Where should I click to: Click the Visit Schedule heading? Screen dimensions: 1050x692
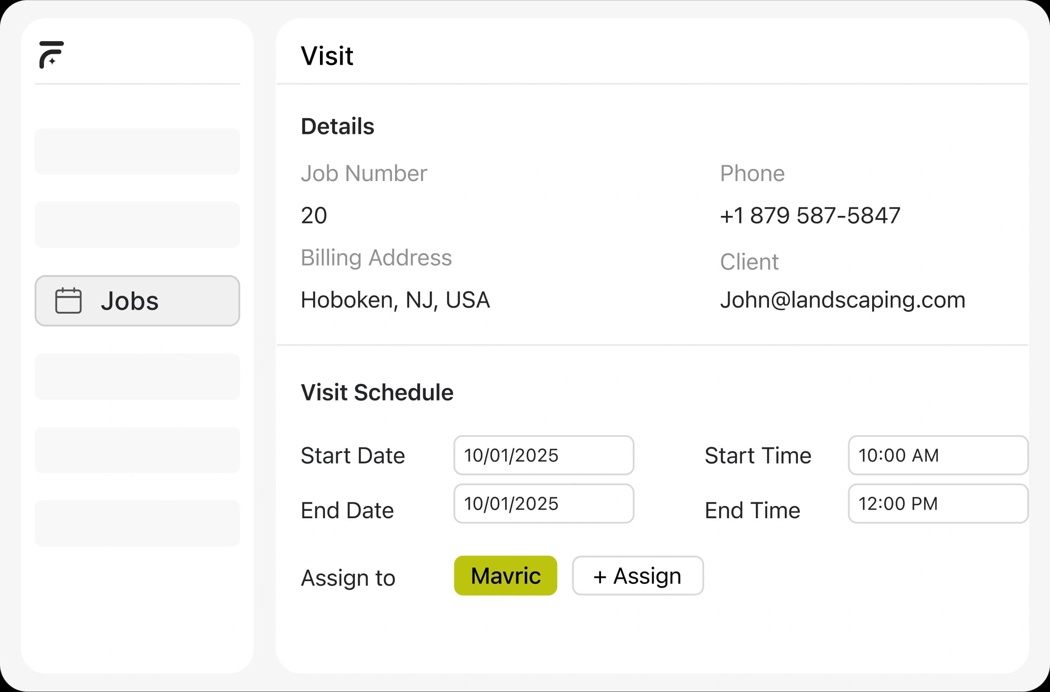coord(377,392)
